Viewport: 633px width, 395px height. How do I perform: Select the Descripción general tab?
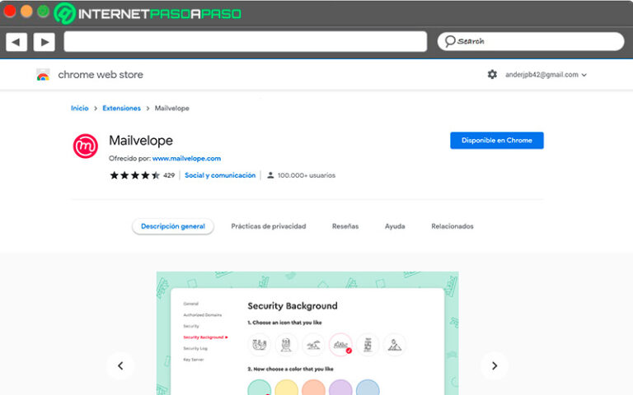click(x=173, y=226)
